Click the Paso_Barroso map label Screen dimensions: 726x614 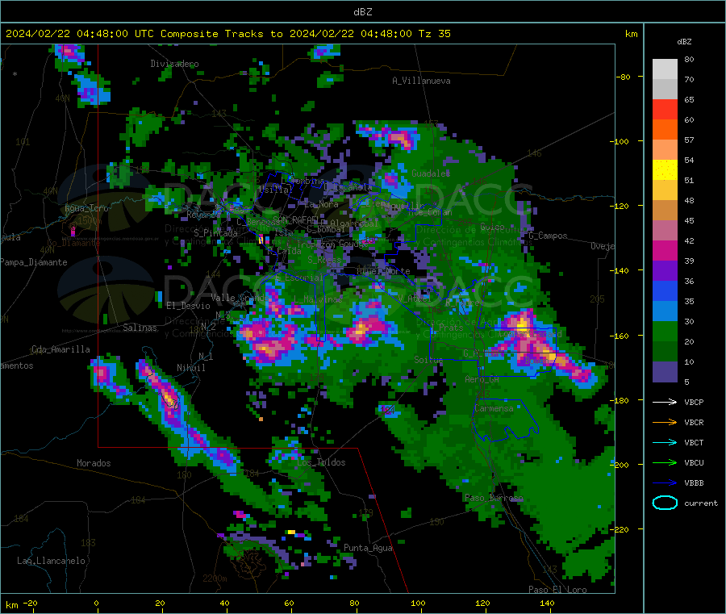coord(494,498)
